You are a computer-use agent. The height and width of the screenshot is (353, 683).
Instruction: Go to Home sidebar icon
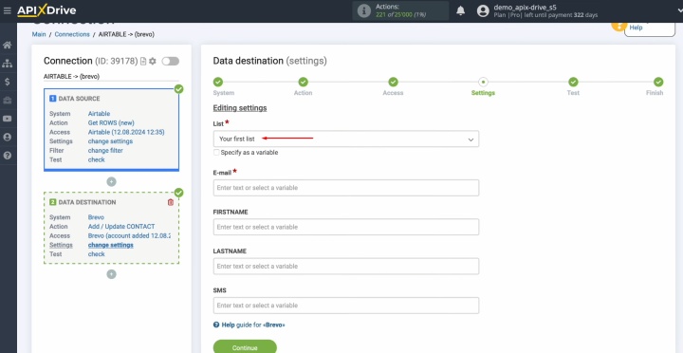click(x=7, y=45)
